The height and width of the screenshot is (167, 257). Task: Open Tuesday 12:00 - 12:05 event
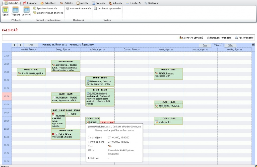[66, 98]
